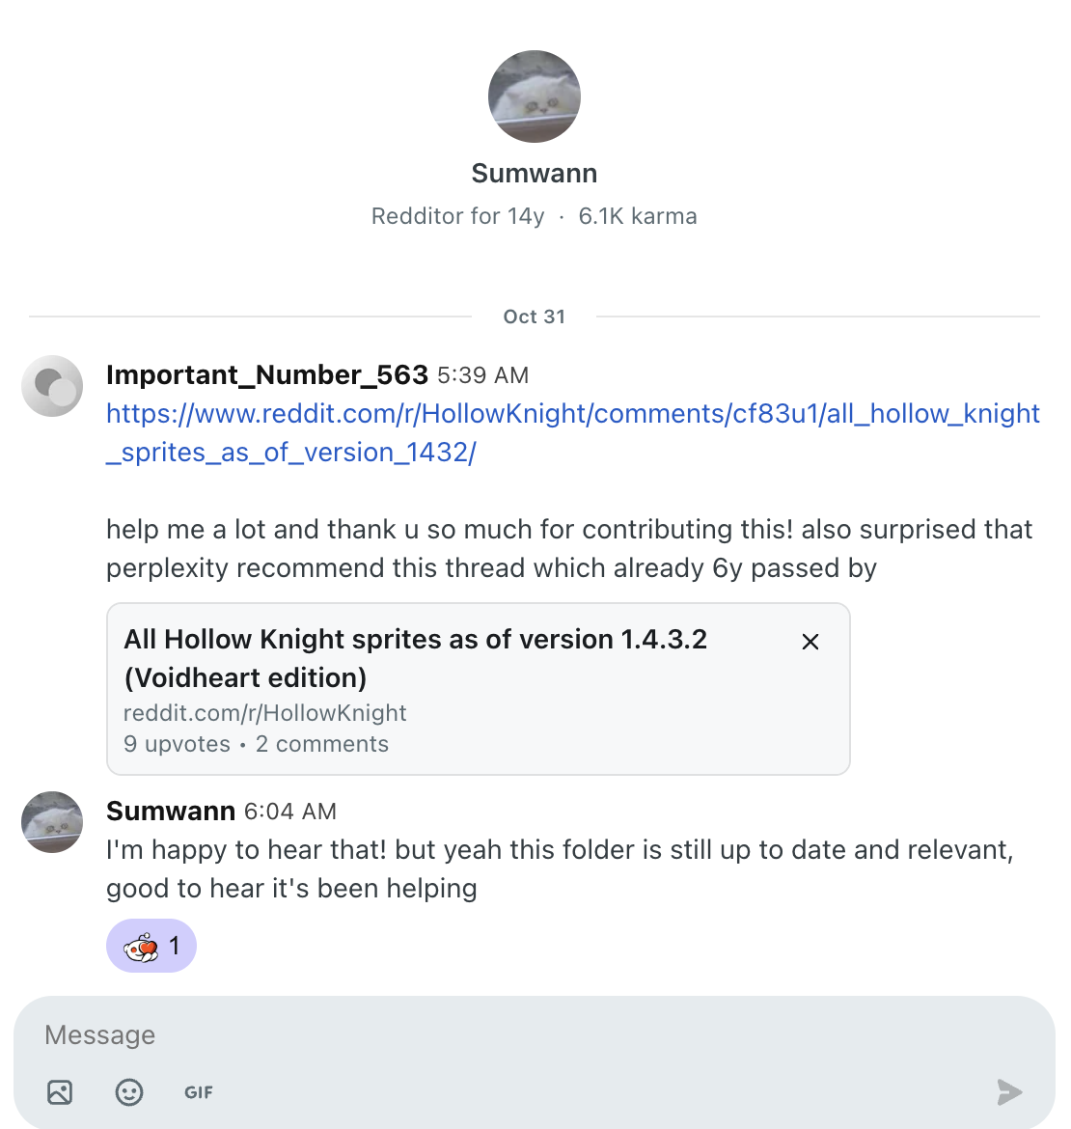This screenshot has height=1129, width=1071.
Task: Click the 6:04 AM timestamp
Action: 288,812
